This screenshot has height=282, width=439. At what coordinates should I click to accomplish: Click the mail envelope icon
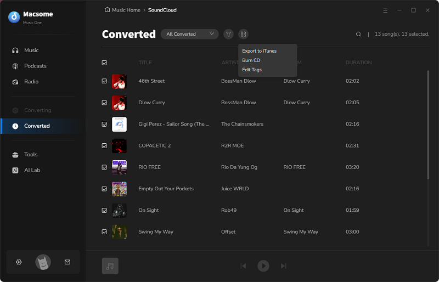pyautogui.click(x=67, y=262)
